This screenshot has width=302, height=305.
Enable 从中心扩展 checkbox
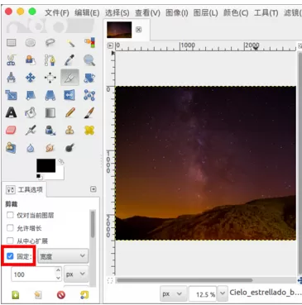tap(10, 241)
